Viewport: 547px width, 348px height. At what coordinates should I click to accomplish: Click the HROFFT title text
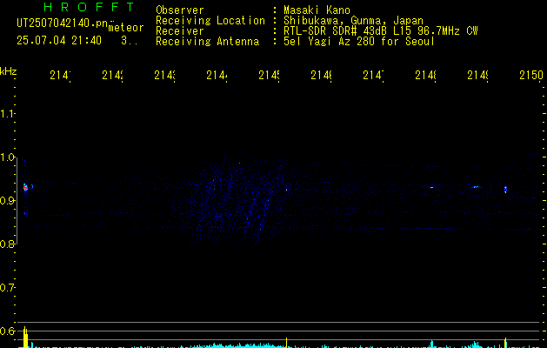(x=89, y=7)
